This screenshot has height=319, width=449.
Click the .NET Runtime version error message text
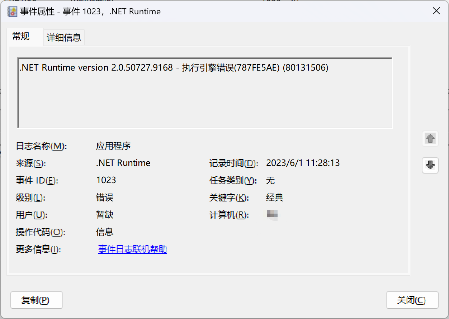[174, 67]
